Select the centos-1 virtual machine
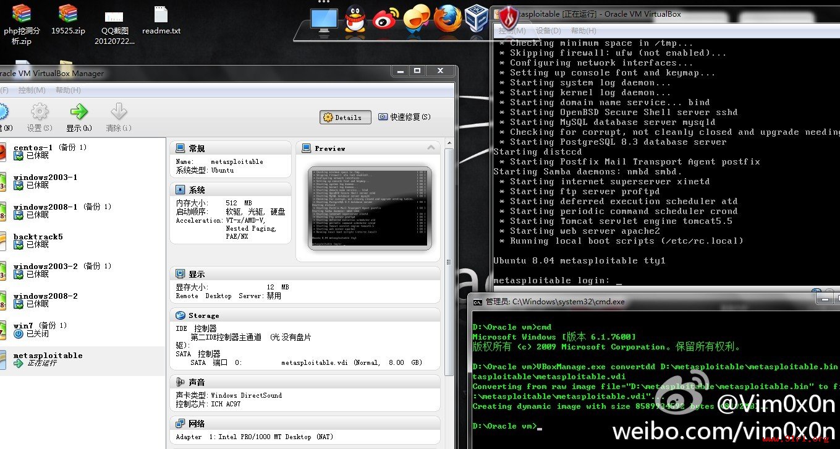Screen dimensions: 840x449 coord(83,152)
